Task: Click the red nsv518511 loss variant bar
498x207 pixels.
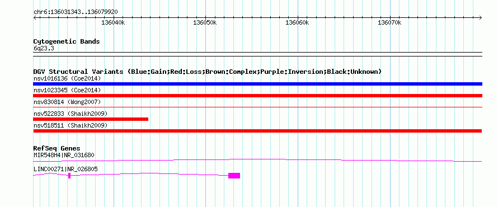Action: (257, 131)
